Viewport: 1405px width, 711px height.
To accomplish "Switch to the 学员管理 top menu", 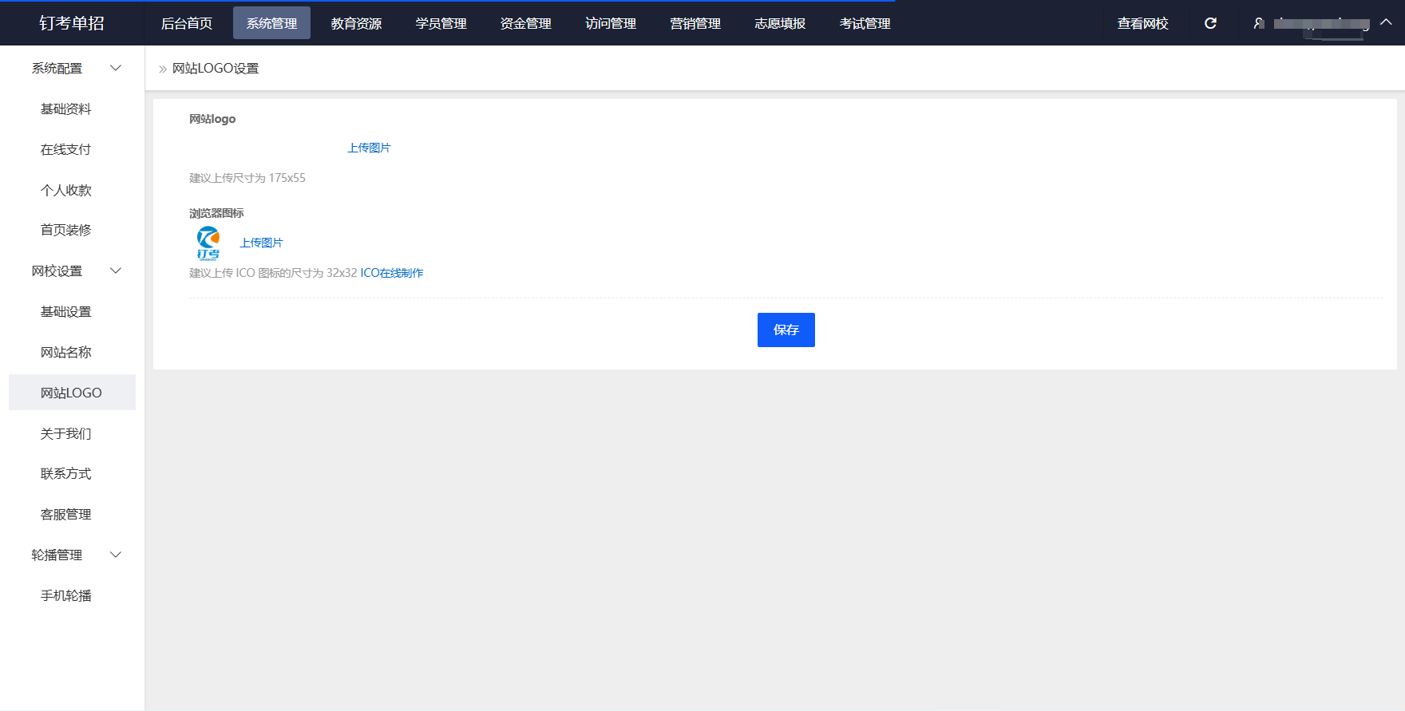I will [x=441, y=23].
